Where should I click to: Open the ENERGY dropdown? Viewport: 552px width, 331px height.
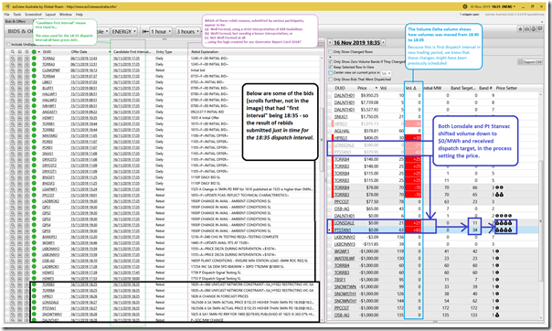pyautogui.click(x=124, y=31)
